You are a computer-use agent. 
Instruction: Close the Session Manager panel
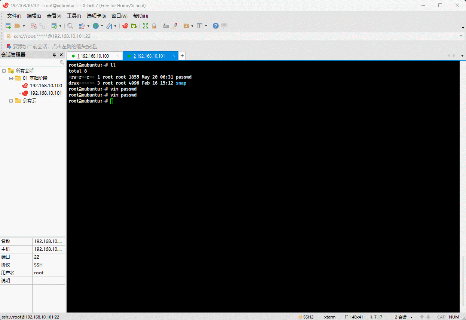click(x=61, y=55)
